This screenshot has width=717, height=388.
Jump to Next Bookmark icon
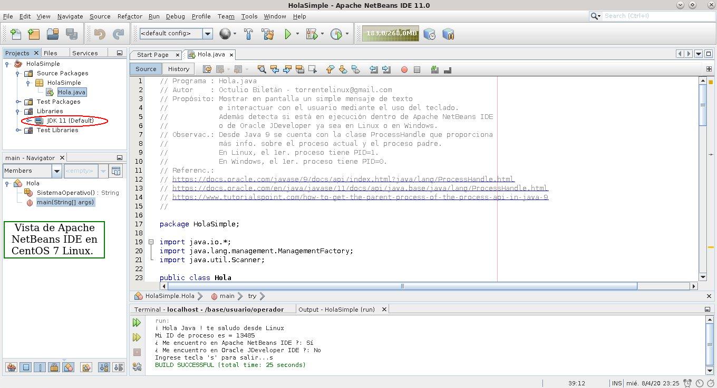343,69
